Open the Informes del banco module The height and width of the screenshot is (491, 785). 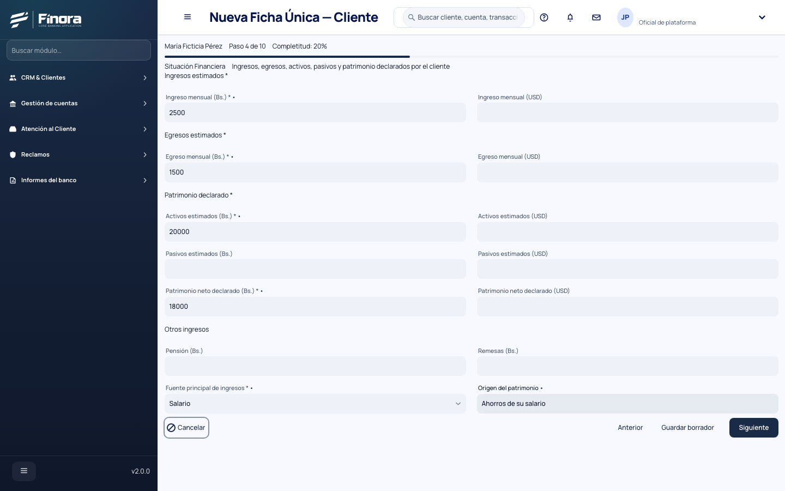point(78,180)
